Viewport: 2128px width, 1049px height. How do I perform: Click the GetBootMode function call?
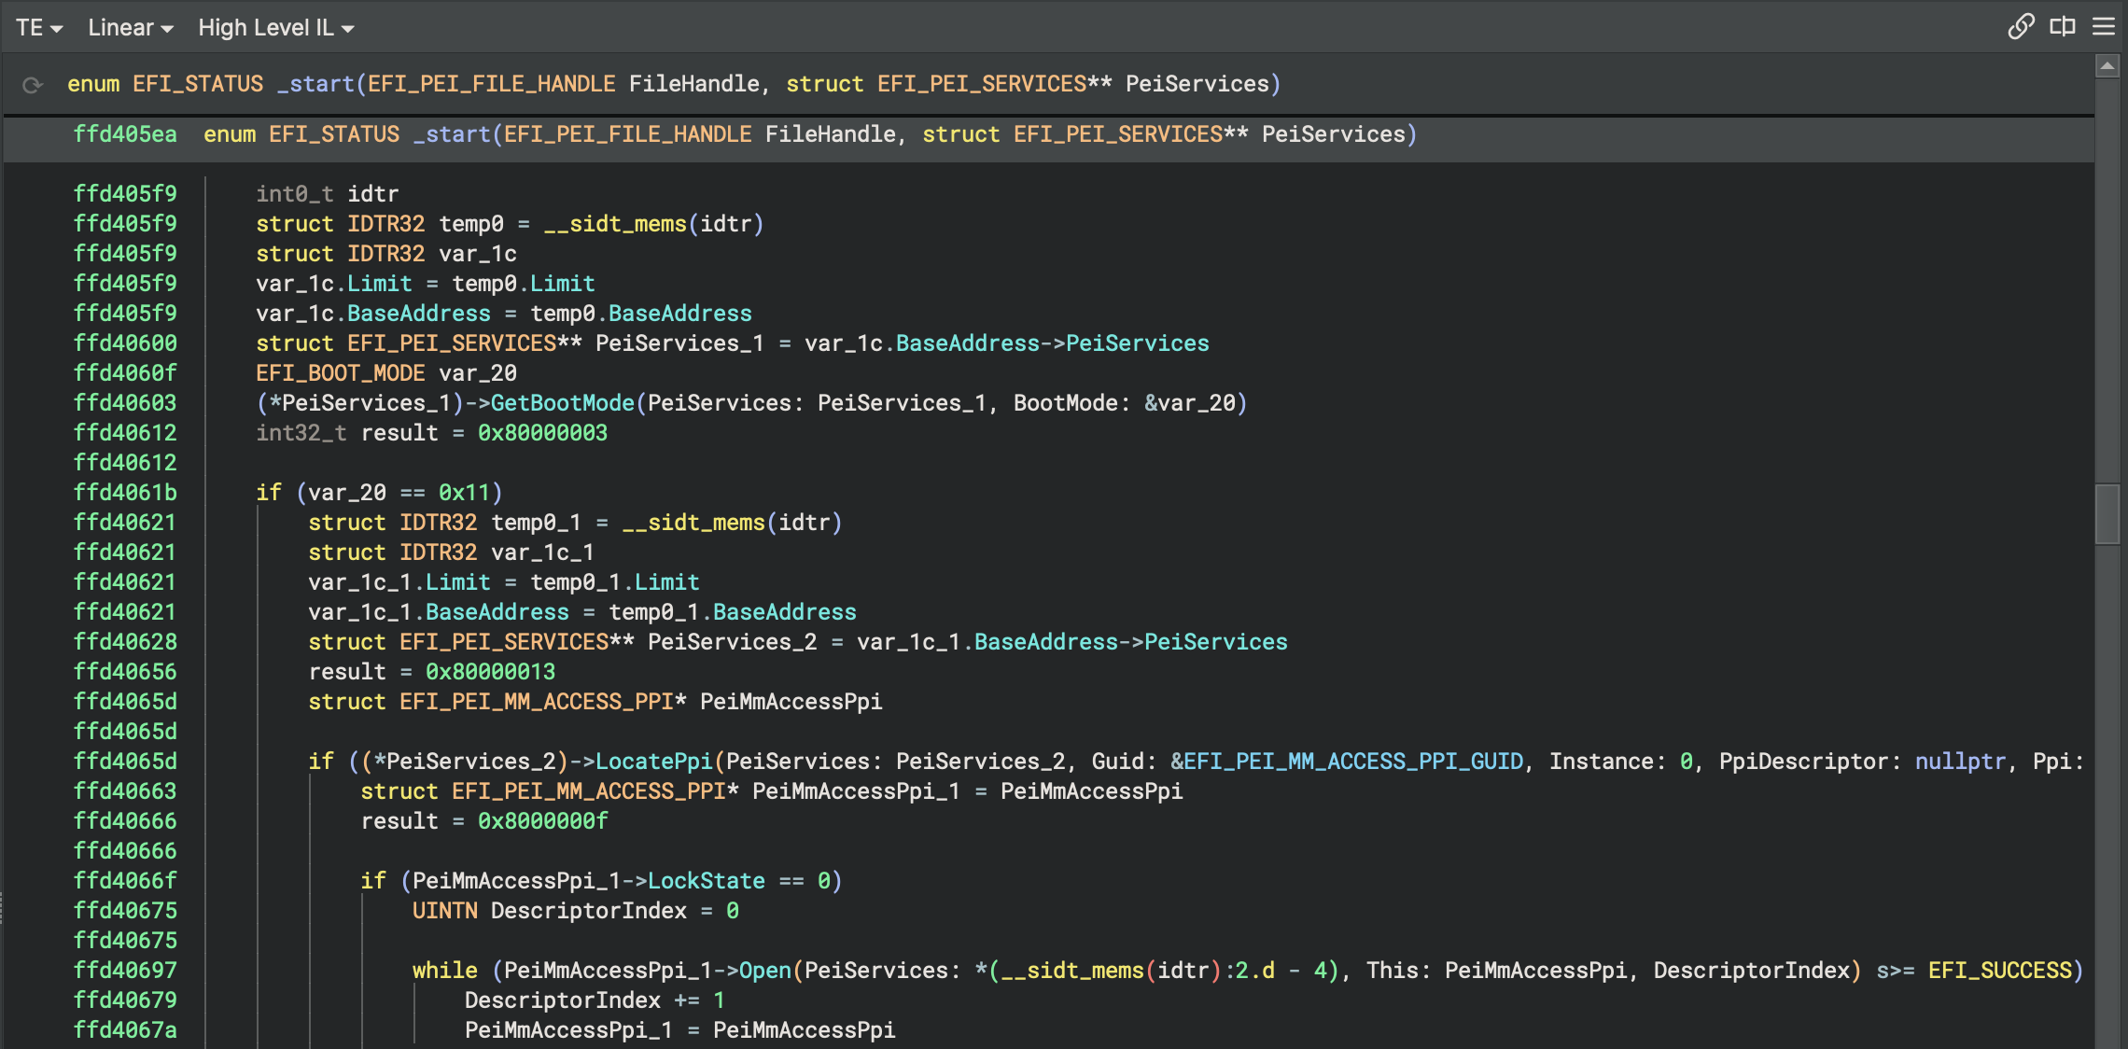click(562, 403)
